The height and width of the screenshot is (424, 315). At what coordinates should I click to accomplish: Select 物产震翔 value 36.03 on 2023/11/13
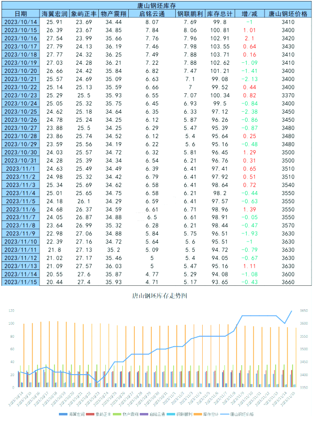point(114,266)
